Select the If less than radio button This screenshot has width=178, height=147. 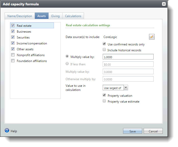click(x=67, y=64)
